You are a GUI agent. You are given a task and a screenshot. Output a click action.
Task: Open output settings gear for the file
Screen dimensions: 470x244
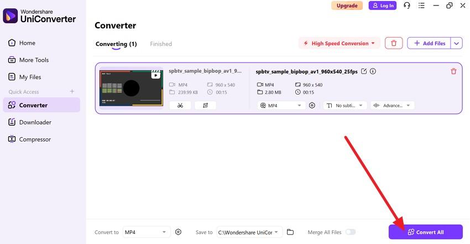(312, 106)
